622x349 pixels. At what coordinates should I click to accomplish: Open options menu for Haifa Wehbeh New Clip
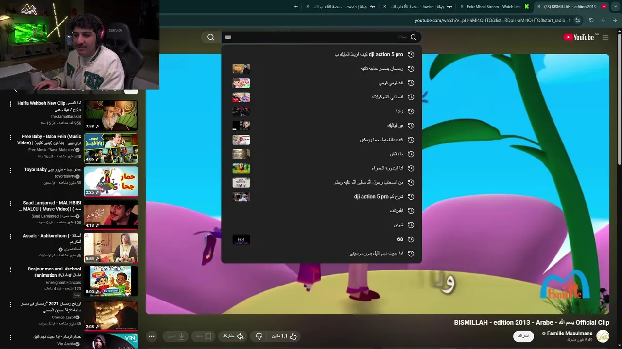(10, 104)
